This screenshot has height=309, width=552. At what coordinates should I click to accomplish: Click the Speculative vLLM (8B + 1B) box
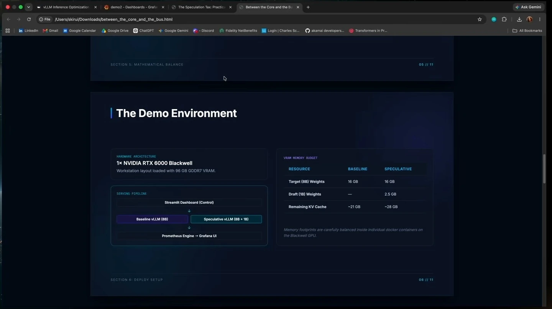[226, 219]
